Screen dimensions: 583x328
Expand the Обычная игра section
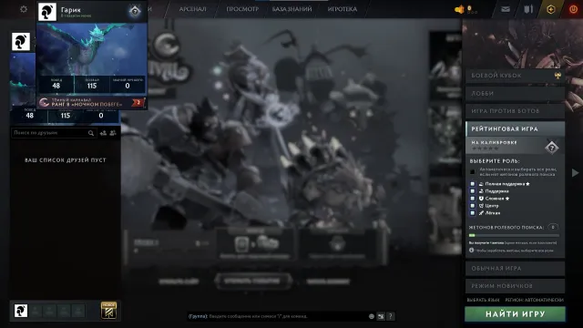(x=515, y=268)
